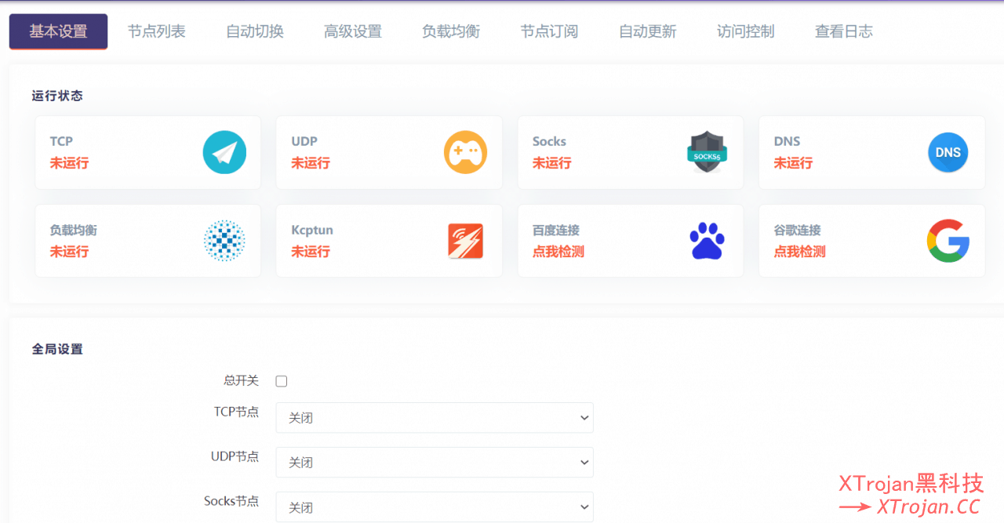Viewport: 1004px width, 523px height.
Task: Click the game controller icon on the UDP card
Action: point(465,152)
